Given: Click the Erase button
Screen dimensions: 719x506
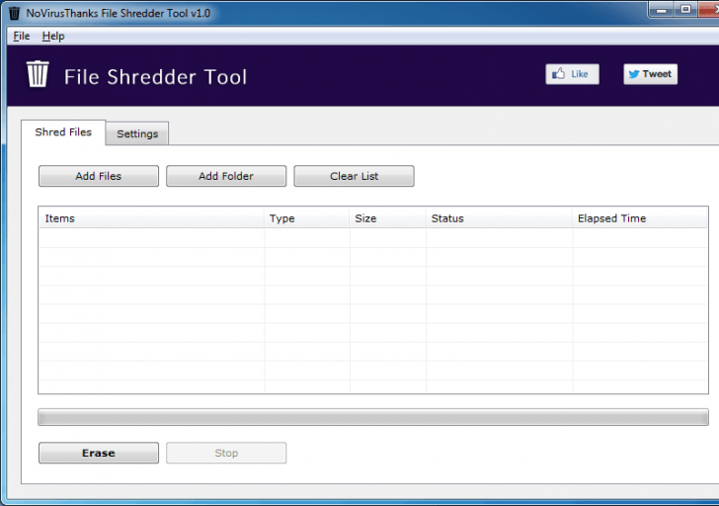Looking at the screenshot, I should click(x=99, y=453).
